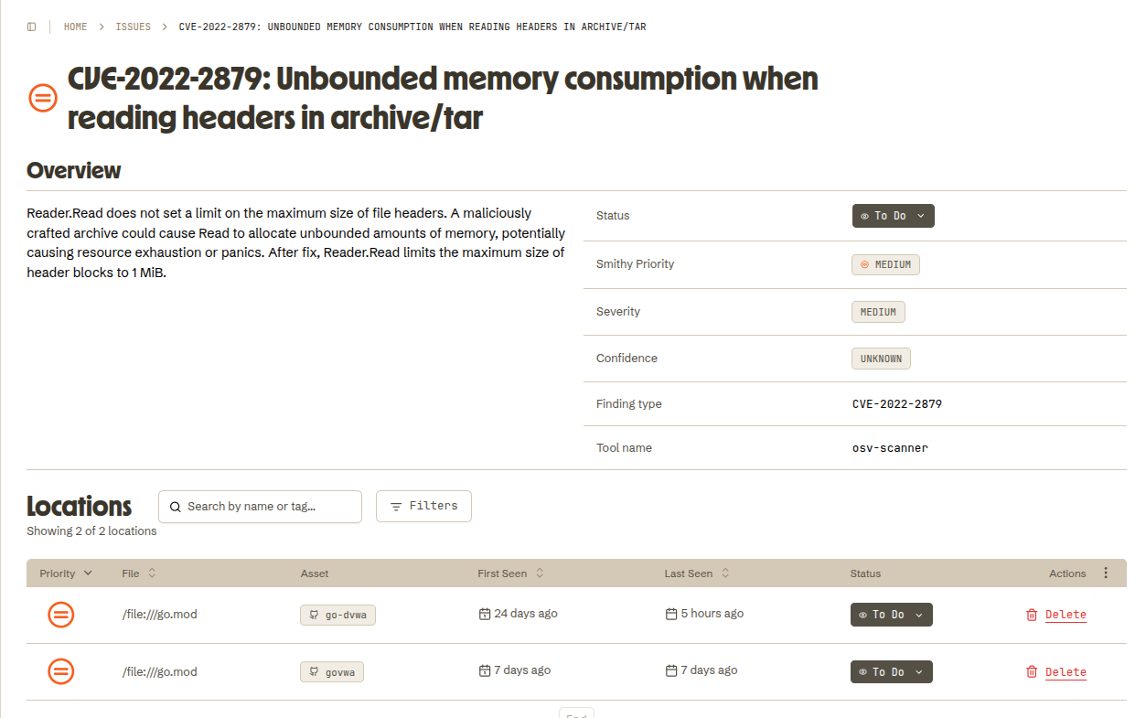Click the priority icon in go-dvwa row
1146x718 pixels.
tap(61, 615)
